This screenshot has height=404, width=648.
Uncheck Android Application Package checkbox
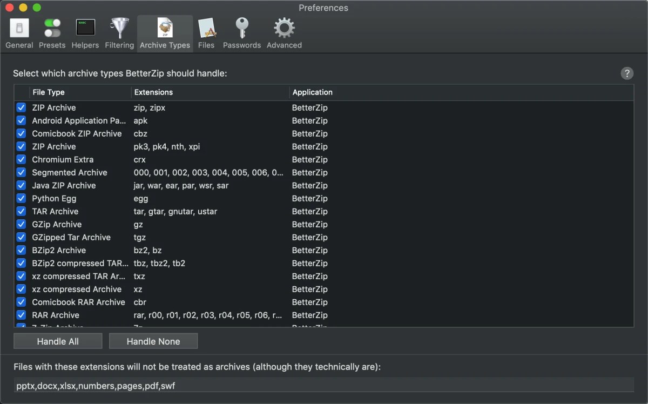(21, 120)
